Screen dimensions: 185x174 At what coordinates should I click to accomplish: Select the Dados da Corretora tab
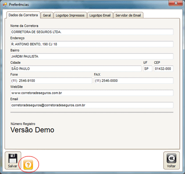point(23,15)
